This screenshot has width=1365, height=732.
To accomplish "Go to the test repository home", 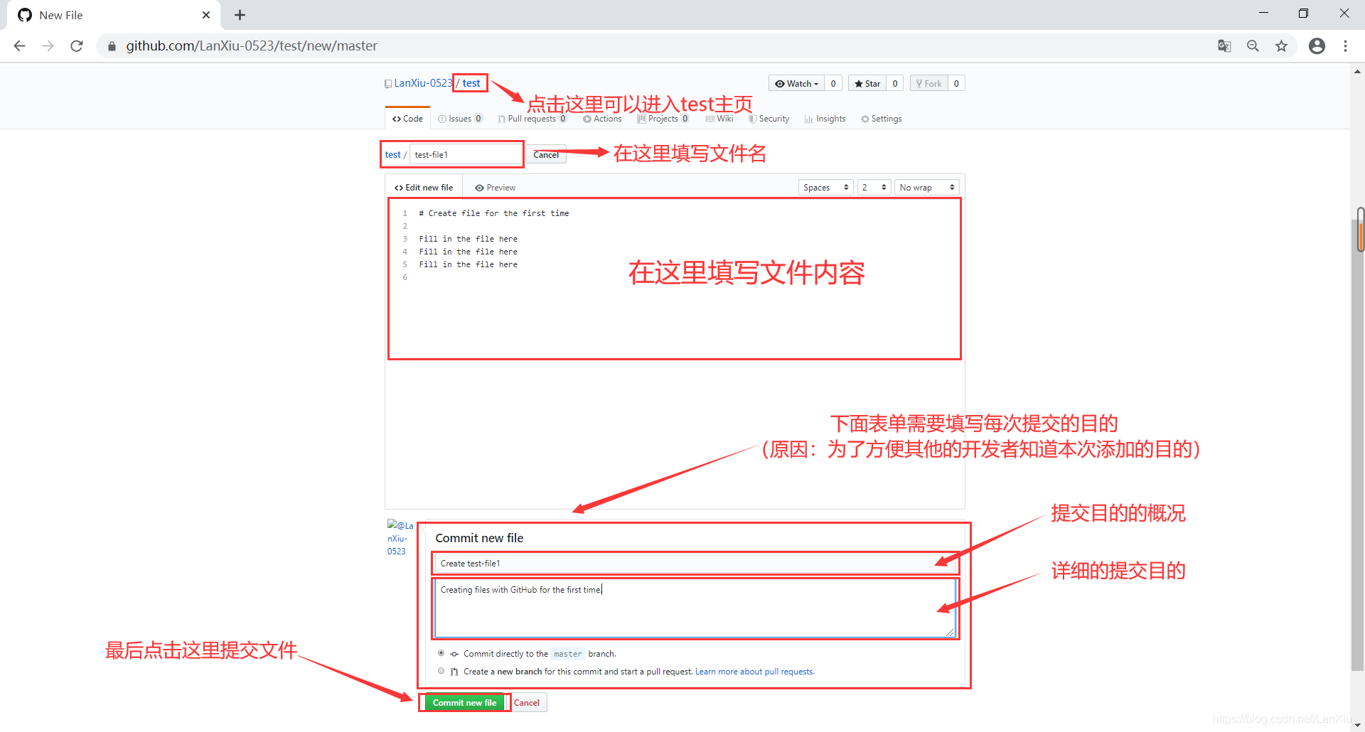I will pos(471,83).
